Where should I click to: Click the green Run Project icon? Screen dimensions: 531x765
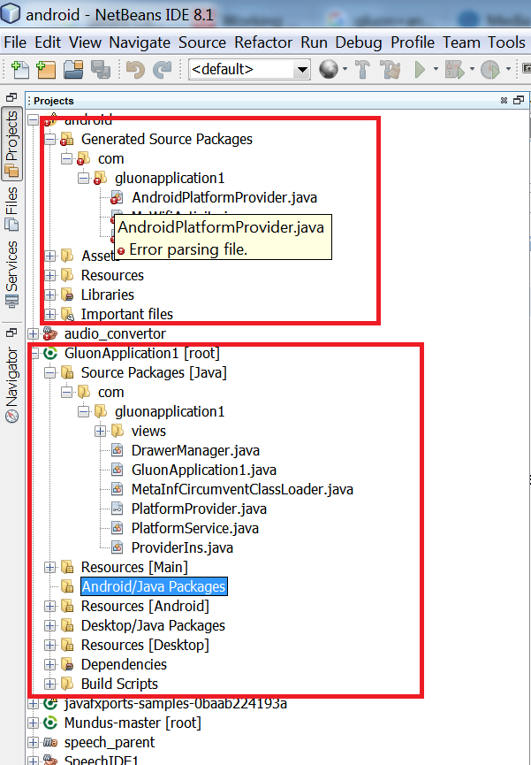point(420,70)
